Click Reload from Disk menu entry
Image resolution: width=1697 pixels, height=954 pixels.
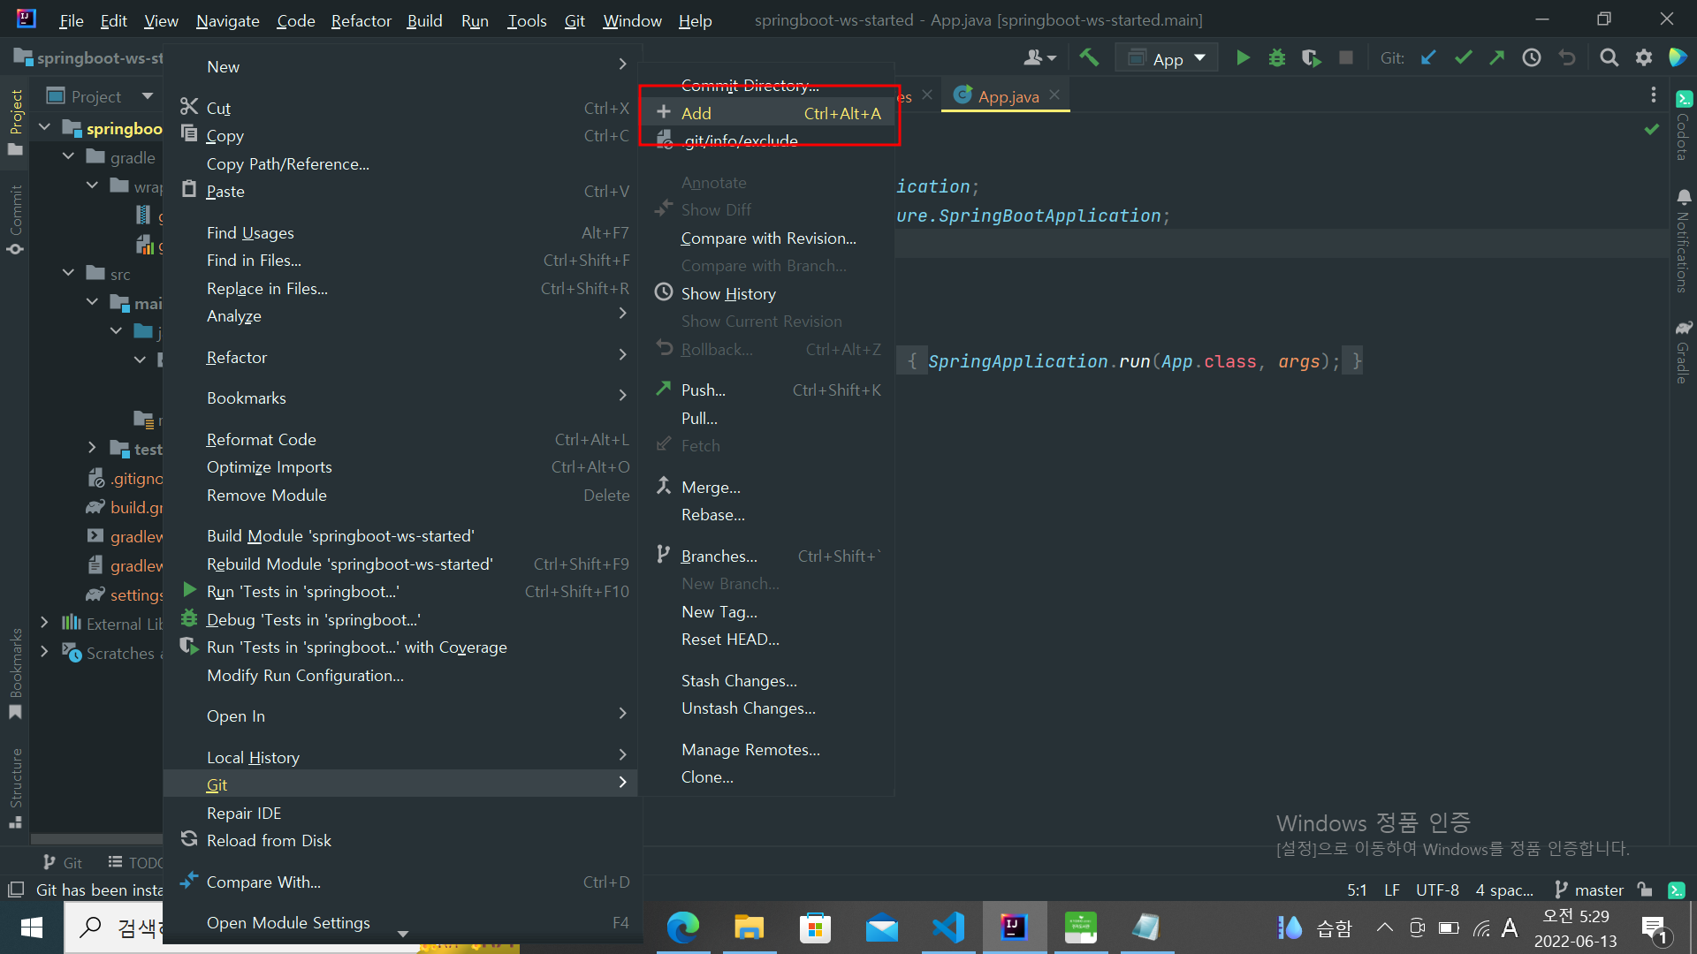tap(269, 841)
